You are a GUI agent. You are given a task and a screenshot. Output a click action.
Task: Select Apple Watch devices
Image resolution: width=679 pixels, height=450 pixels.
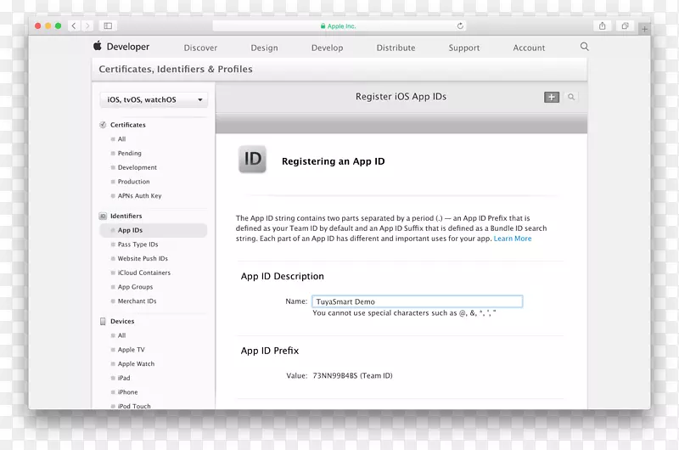tap(136, 363)
